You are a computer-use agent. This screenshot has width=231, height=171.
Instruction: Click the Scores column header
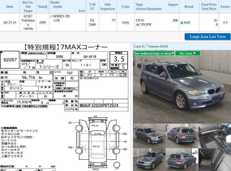point(225,7)
